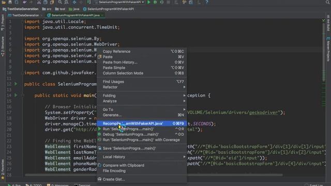This screenshot has width=331, height=186.
Task: Select Recompile amWithFakerAPI.java entry
Action: tap(142, 123)
